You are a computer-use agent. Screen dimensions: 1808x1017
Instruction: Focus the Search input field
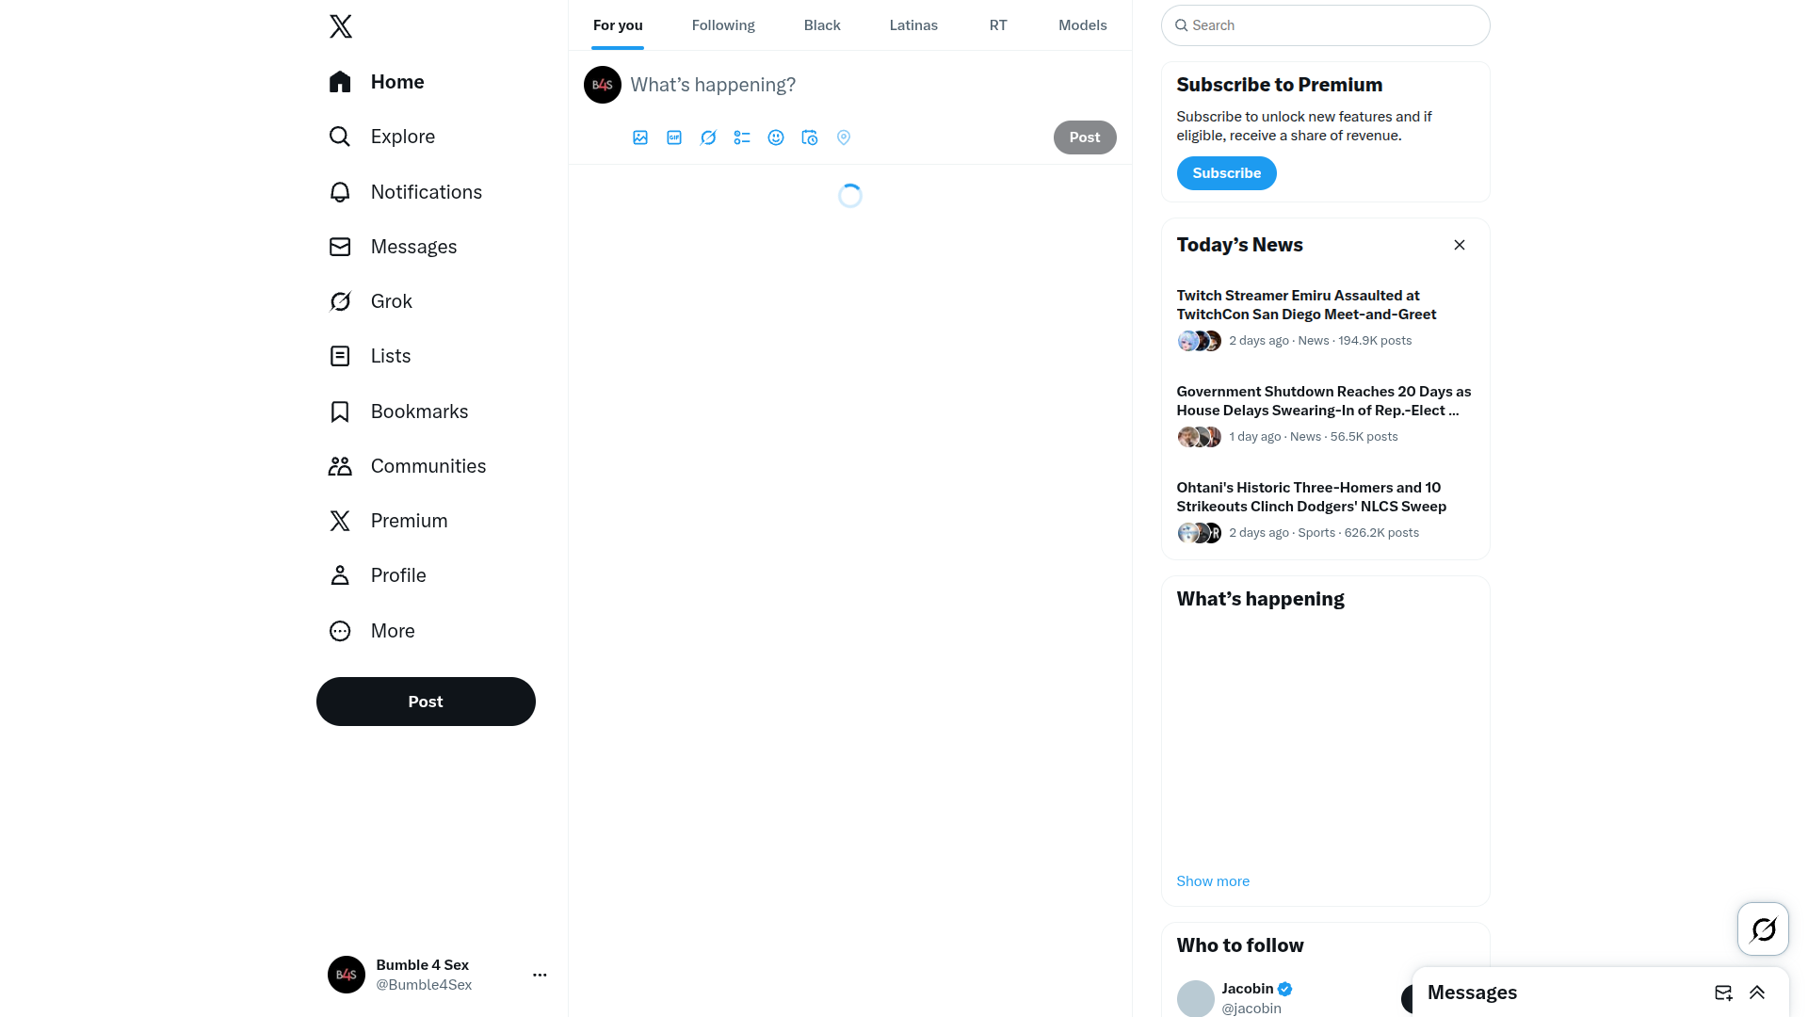(x=1326, y=25)
